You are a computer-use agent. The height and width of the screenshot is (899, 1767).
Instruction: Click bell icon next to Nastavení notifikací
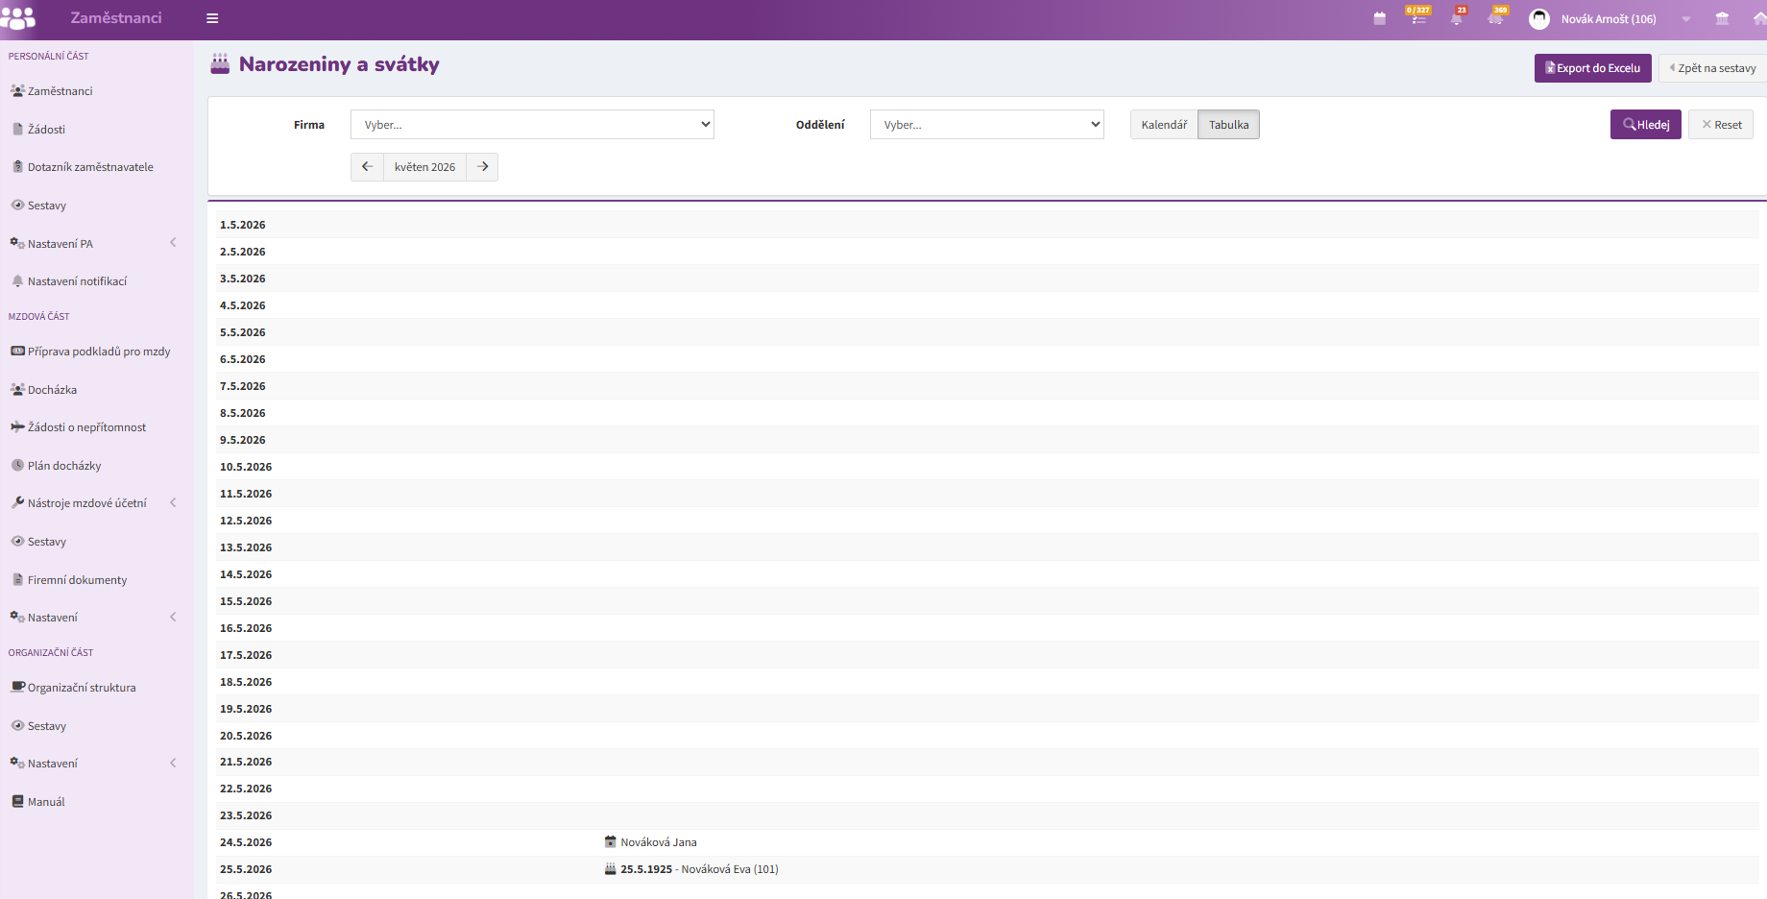coord(17,280)
